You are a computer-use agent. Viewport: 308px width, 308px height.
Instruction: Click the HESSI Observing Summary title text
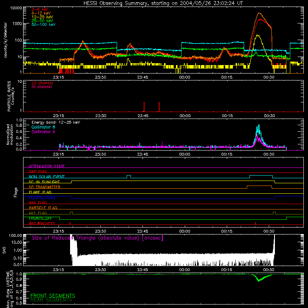click(163, 3)
